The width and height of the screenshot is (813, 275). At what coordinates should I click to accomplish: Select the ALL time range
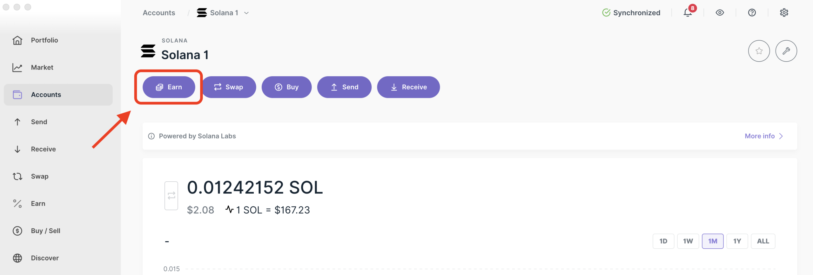pyautogui.click(x=763, y=241)
